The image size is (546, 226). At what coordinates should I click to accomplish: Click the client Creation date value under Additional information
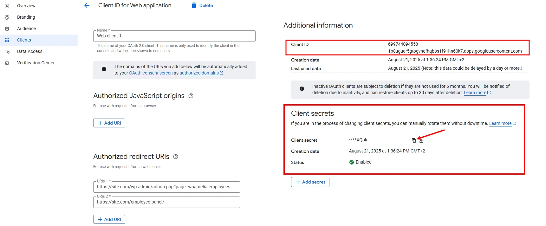point(426,60)
